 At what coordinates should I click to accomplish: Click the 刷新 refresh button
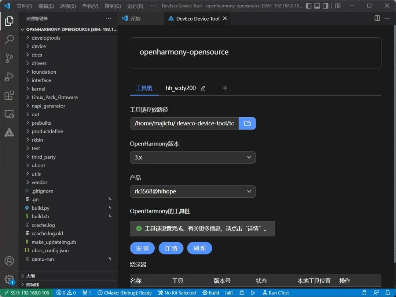point(199,248)
